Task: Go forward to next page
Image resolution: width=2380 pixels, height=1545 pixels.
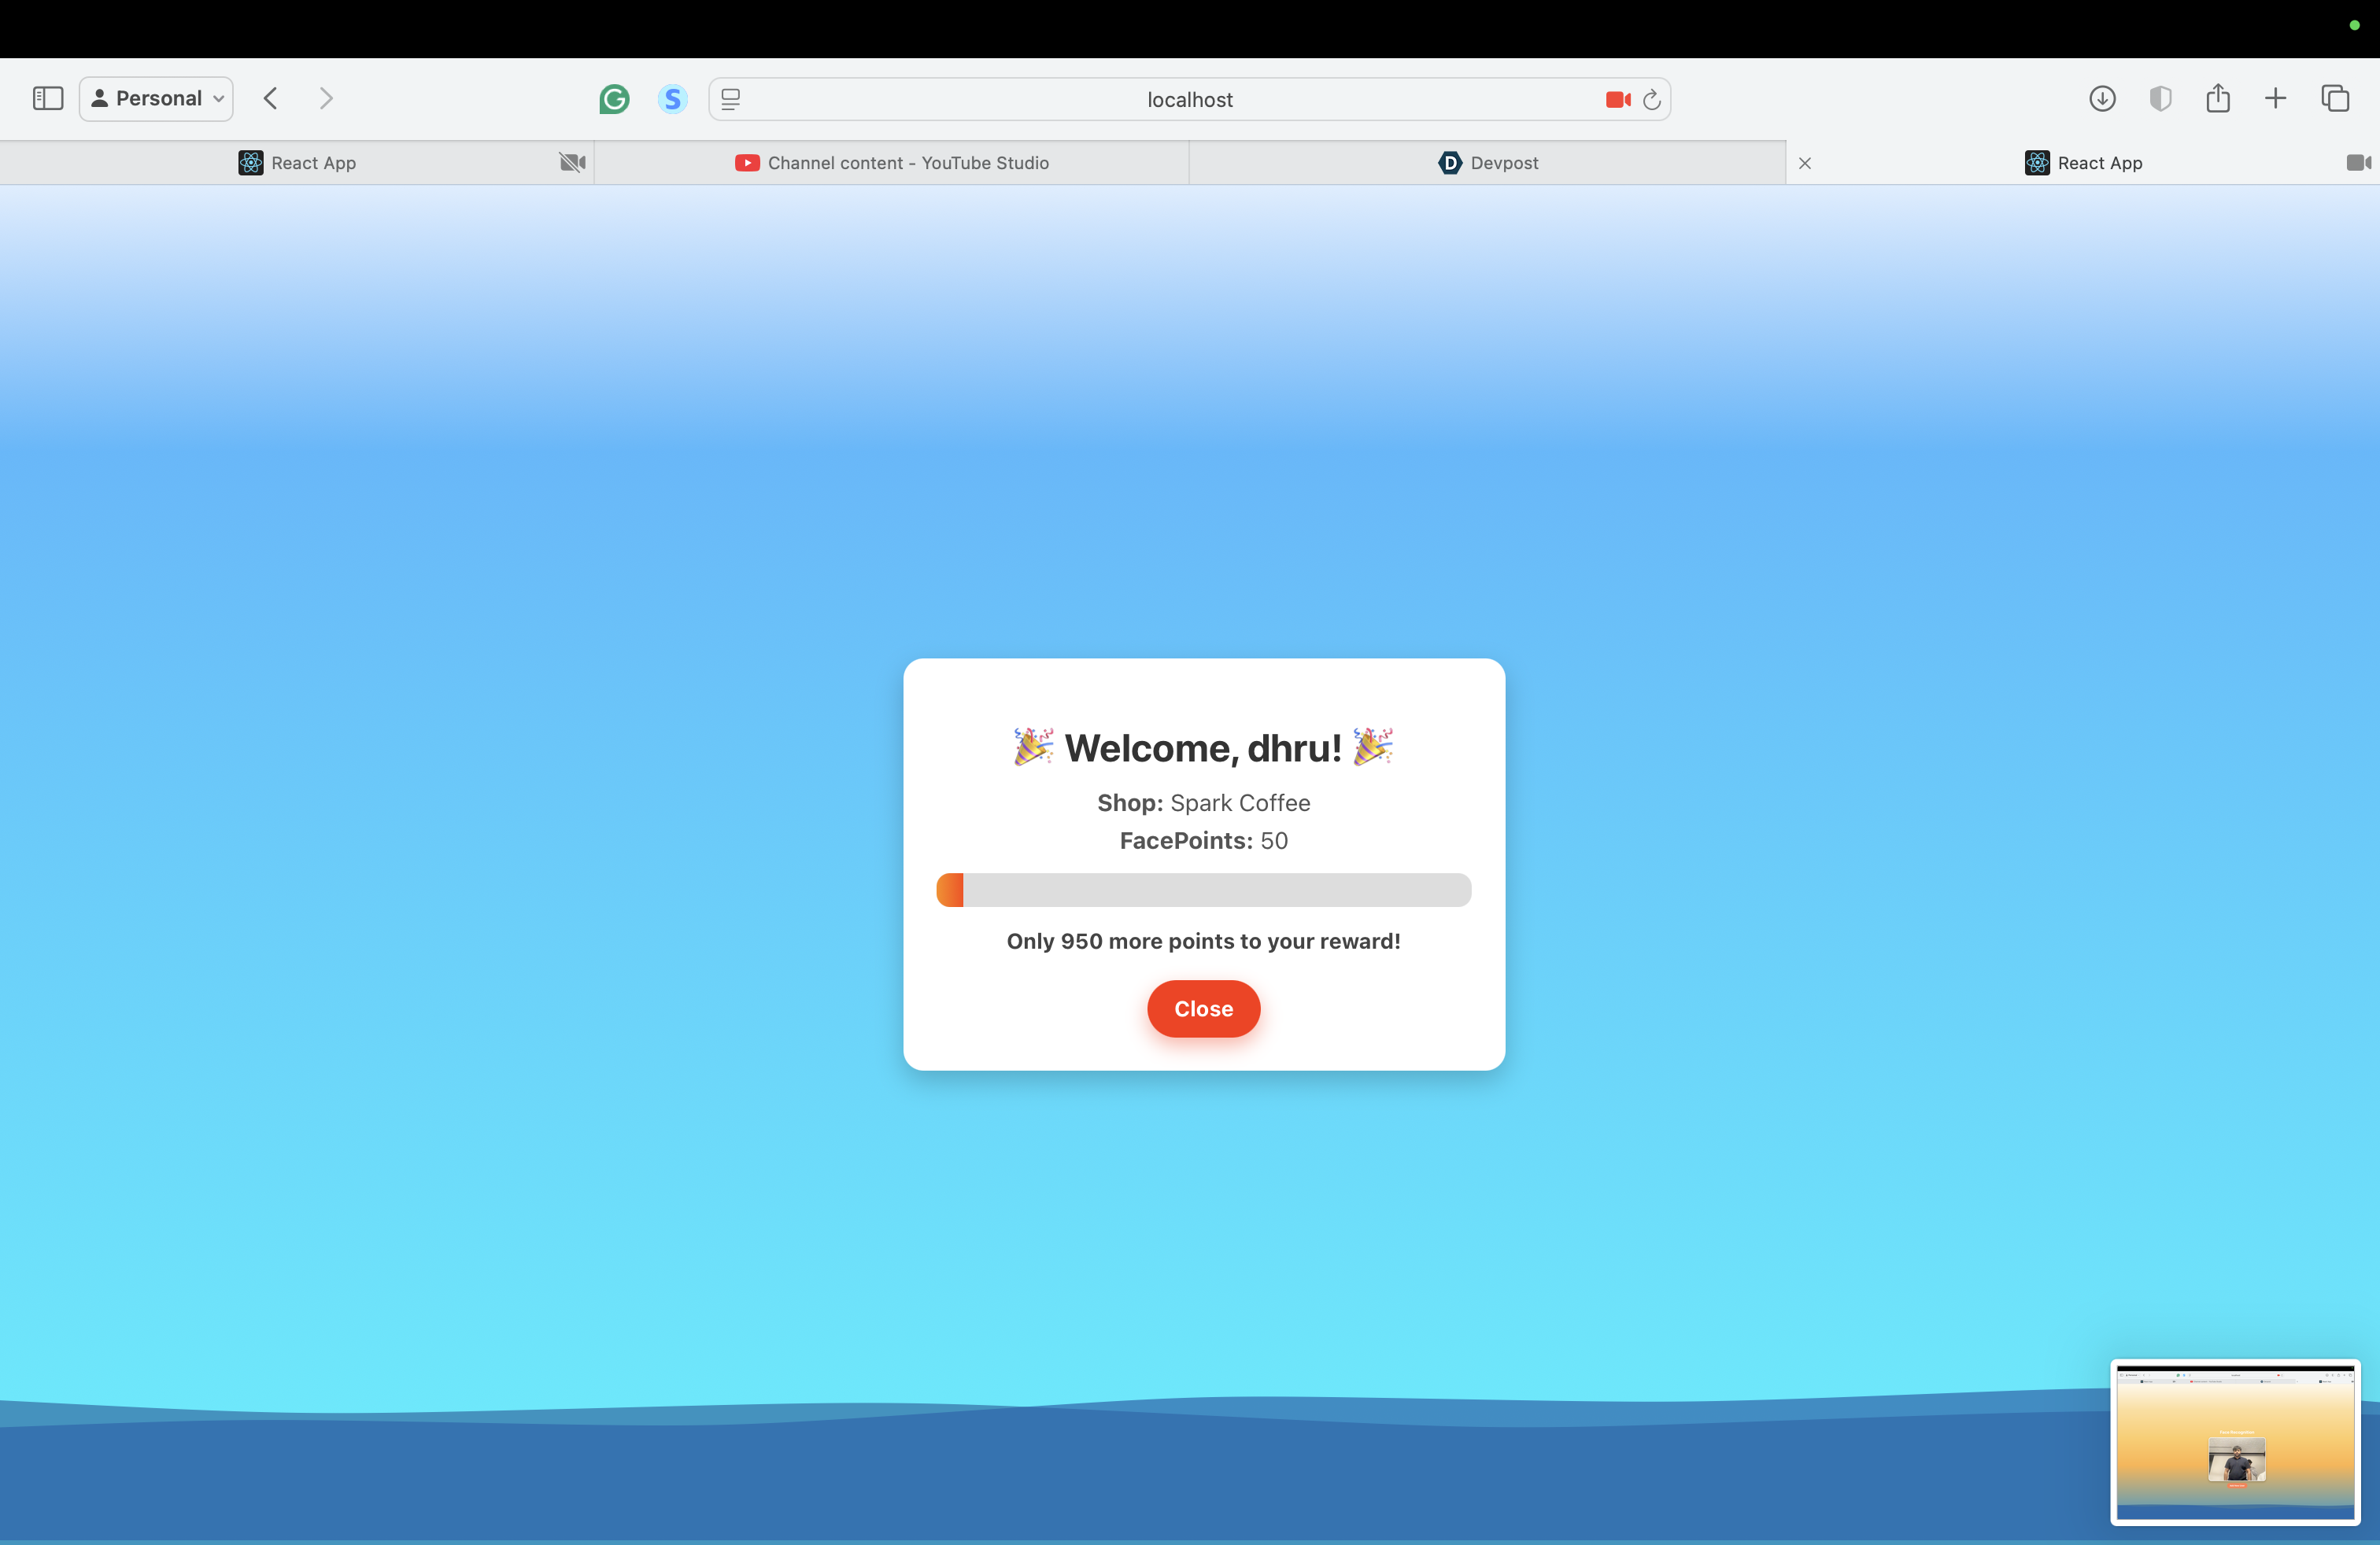Action: [326, 98]
